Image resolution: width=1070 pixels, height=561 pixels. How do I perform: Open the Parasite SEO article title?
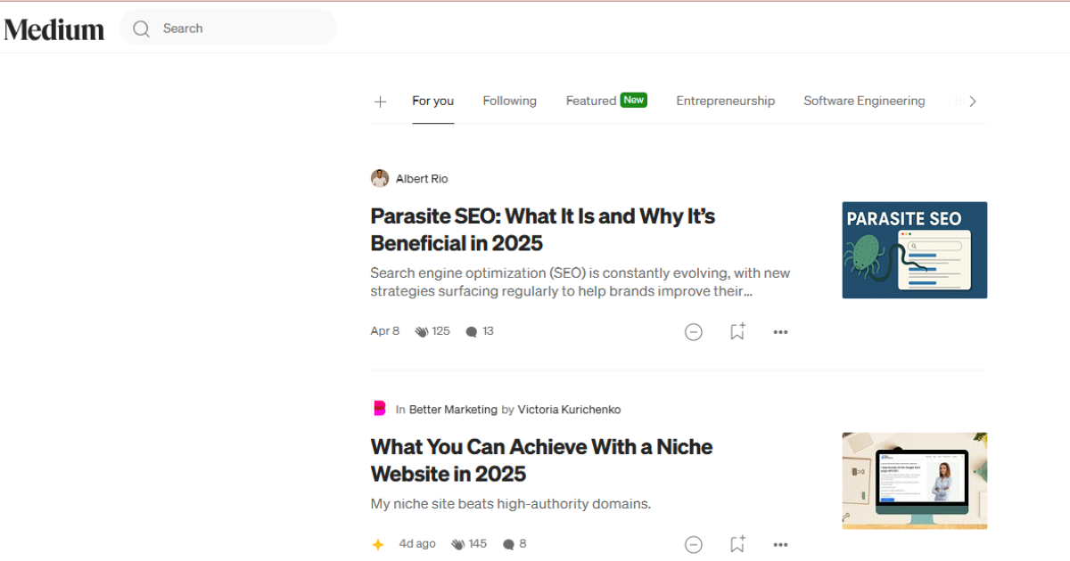(x=543, y=229)
